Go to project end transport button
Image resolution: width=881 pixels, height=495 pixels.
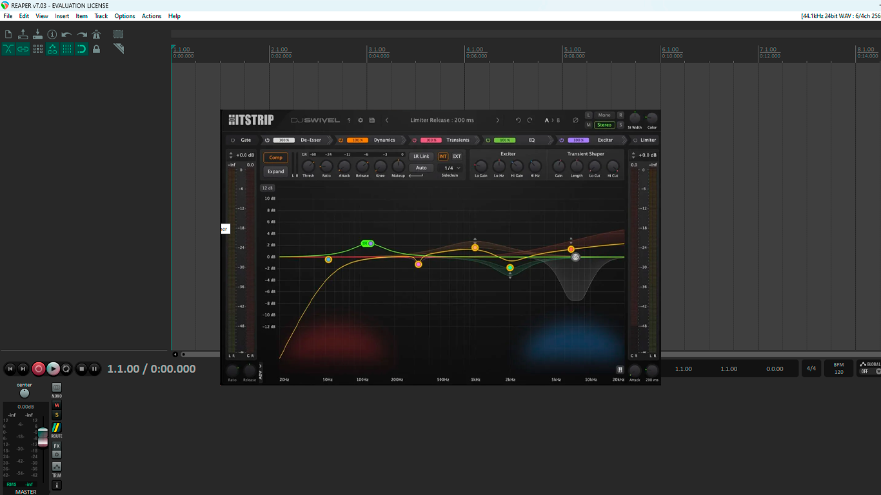pos(23,369)
